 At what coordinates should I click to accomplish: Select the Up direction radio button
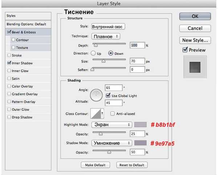[93, 53]
